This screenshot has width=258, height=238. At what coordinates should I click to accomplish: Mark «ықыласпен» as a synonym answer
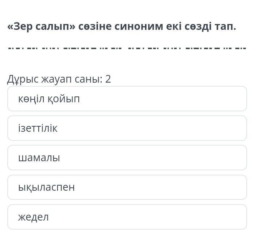pos(127,187)
